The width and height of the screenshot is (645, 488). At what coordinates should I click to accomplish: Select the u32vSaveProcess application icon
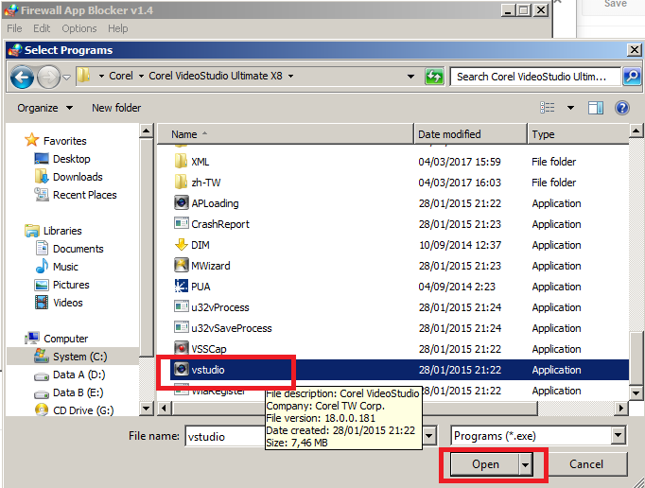(x=181, y=327)
